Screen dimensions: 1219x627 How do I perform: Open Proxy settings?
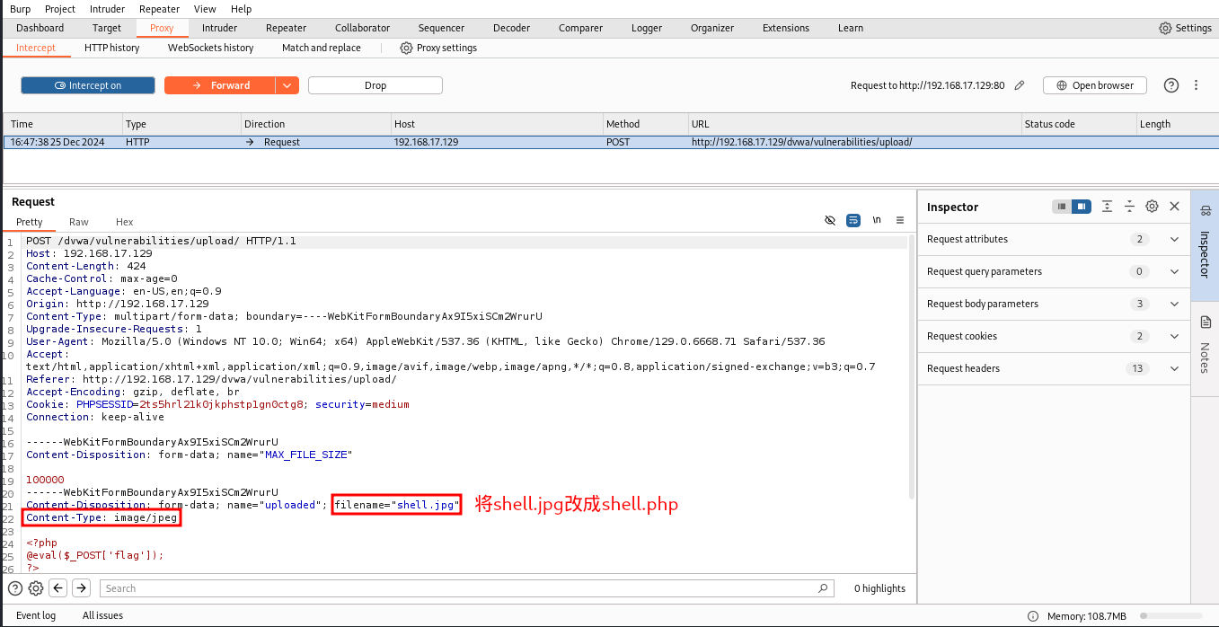(438, 48)
